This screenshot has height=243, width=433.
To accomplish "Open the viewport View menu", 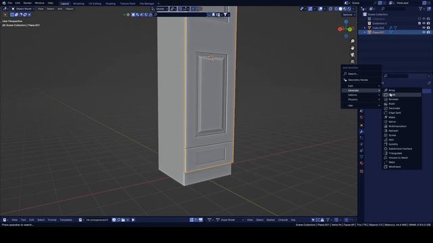I will click(x=41, y=9).
